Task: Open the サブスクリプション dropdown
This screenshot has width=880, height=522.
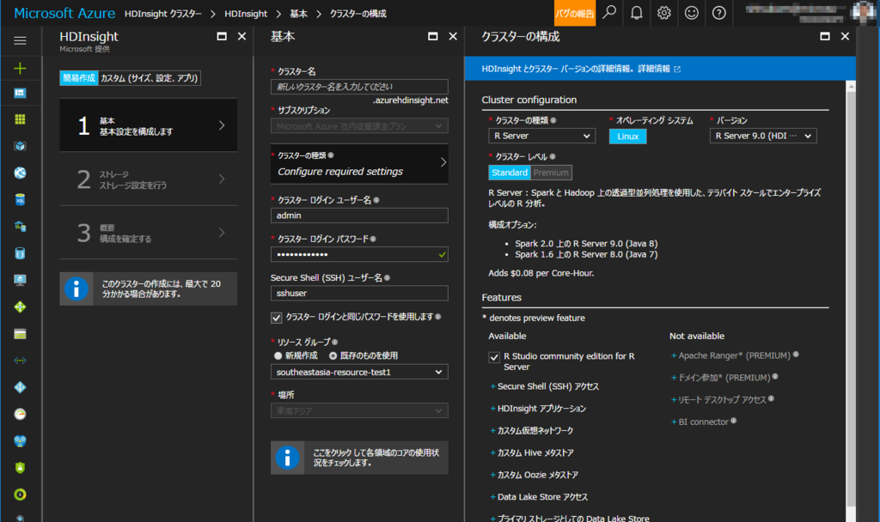Action: 359,126
